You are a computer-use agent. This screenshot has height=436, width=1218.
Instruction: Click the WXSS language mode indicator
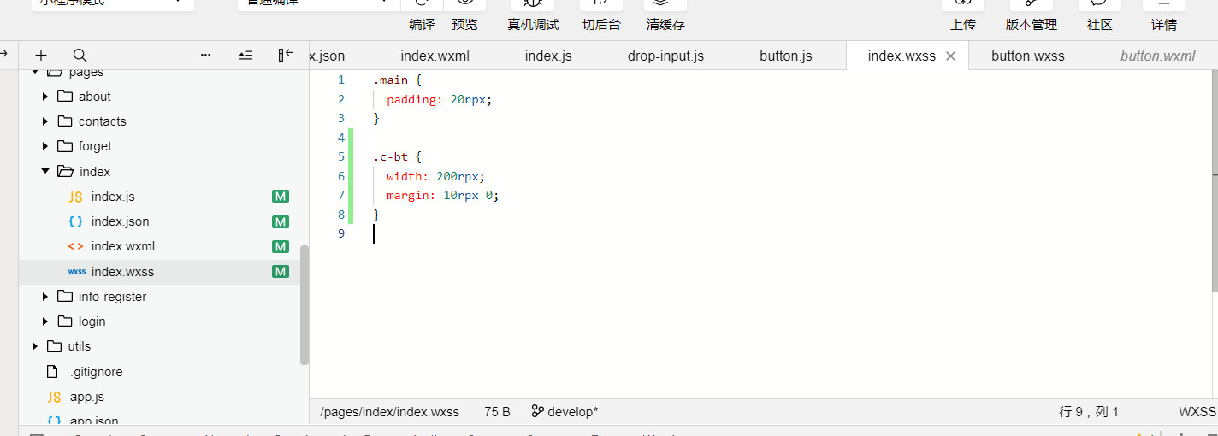point(1197,411)
